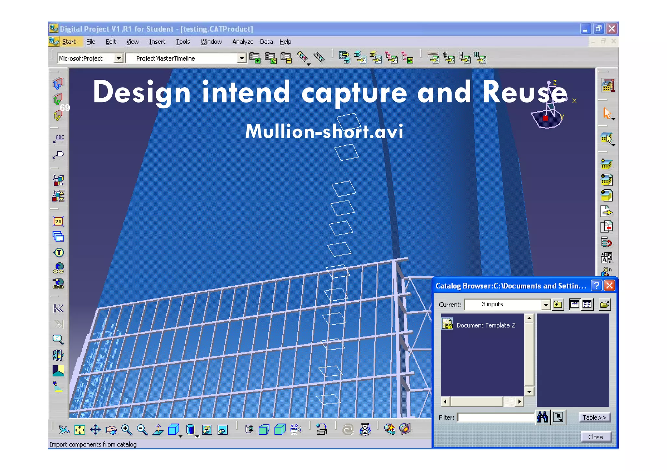Click the first add-task toolbar icon
Viewport: 667px width, 471px height.
tap(255, 58)
